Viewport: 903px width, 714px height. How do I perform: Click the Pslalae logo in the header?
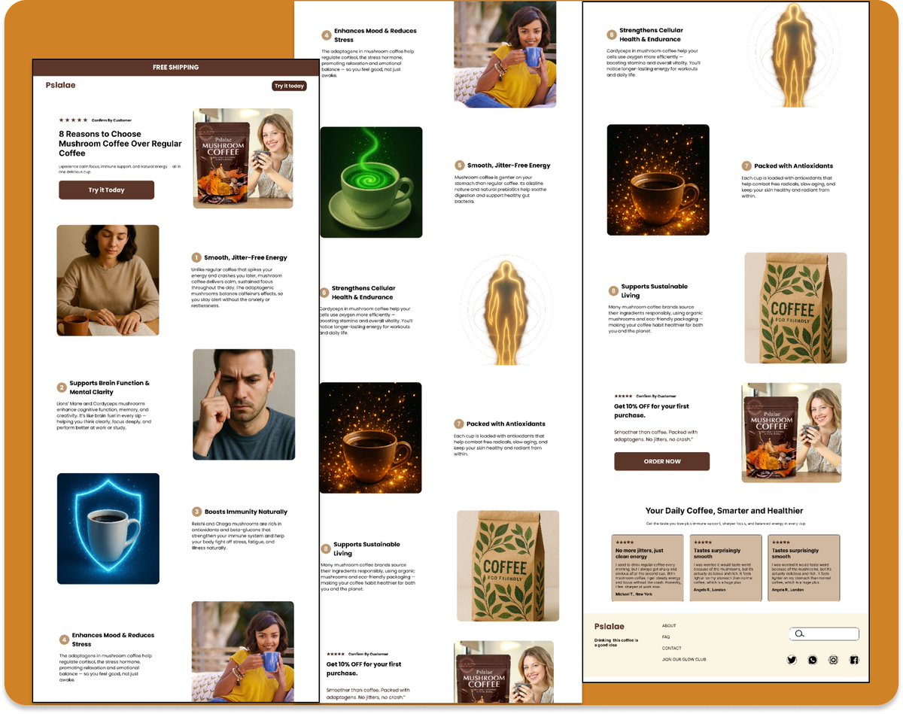(60, 85)
